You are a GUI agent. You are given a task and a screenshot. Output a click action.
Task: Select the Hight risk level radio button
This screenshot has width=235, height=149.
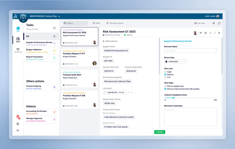[x=166, y=72]
